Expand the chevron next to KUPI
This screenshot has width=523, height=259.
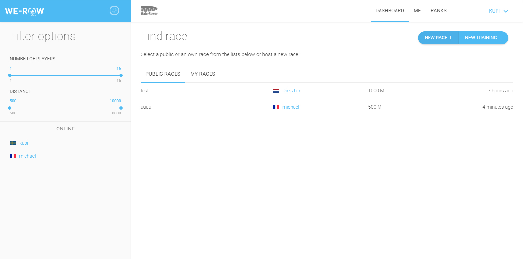click(x=506, y=11)
